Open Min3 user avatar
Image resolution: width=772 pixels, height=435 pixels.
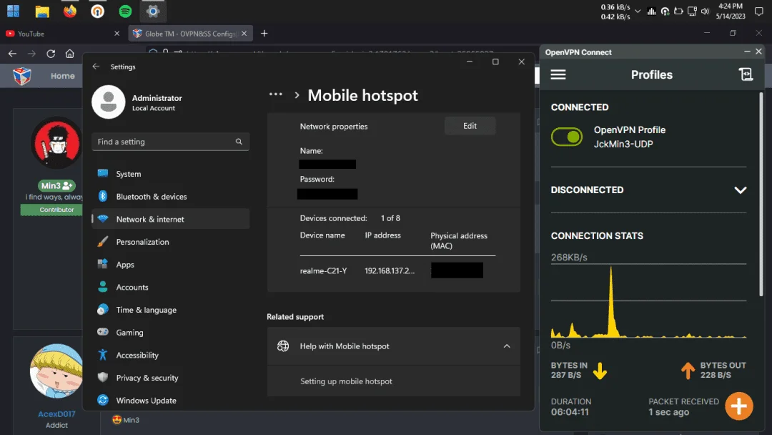click(56, 143)
